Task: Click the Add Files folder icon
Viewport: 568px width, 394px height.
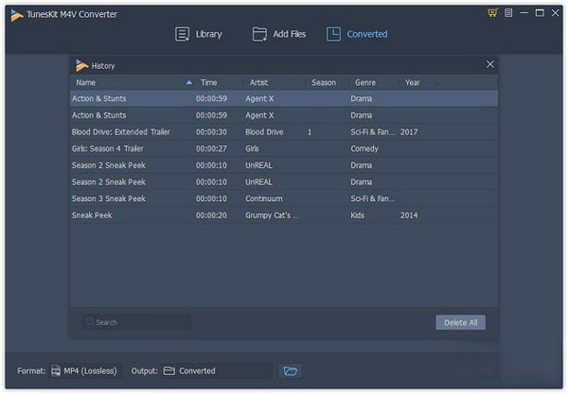Action: click(259, 34)
